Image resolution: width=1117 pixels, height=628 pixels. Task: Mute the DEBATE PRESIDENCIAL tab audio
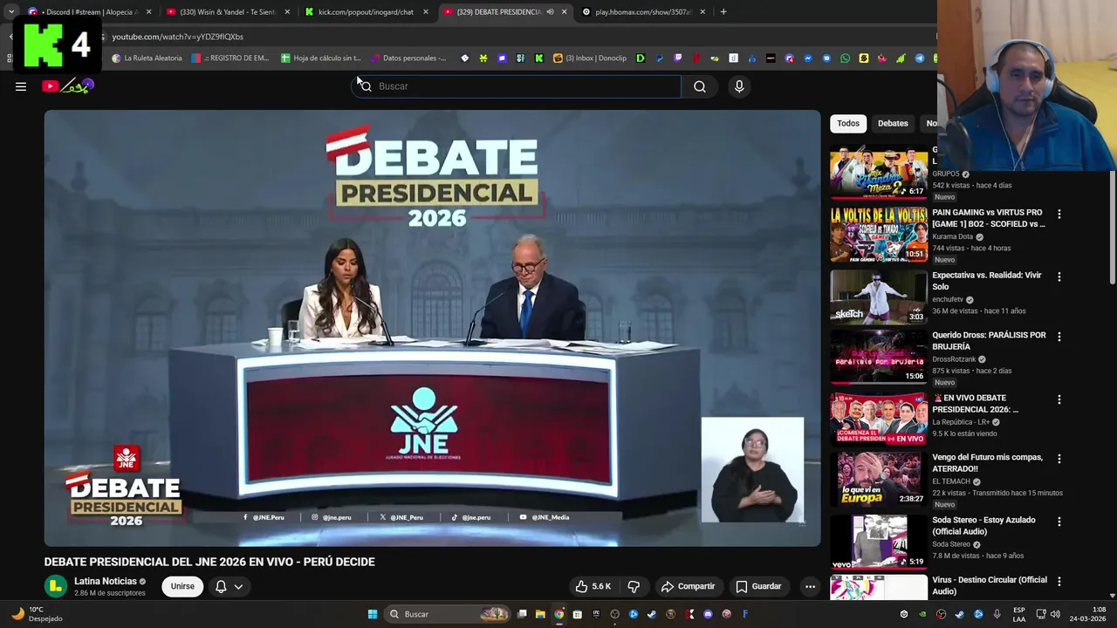click(550, 12)
